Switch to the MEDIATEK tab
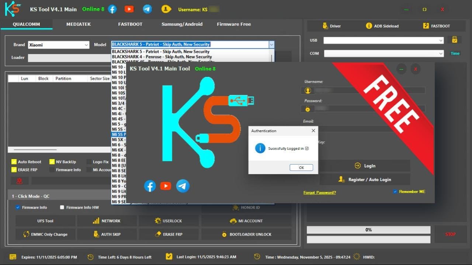The height and width of the screenshot is (265, 472). coord(79,24)
